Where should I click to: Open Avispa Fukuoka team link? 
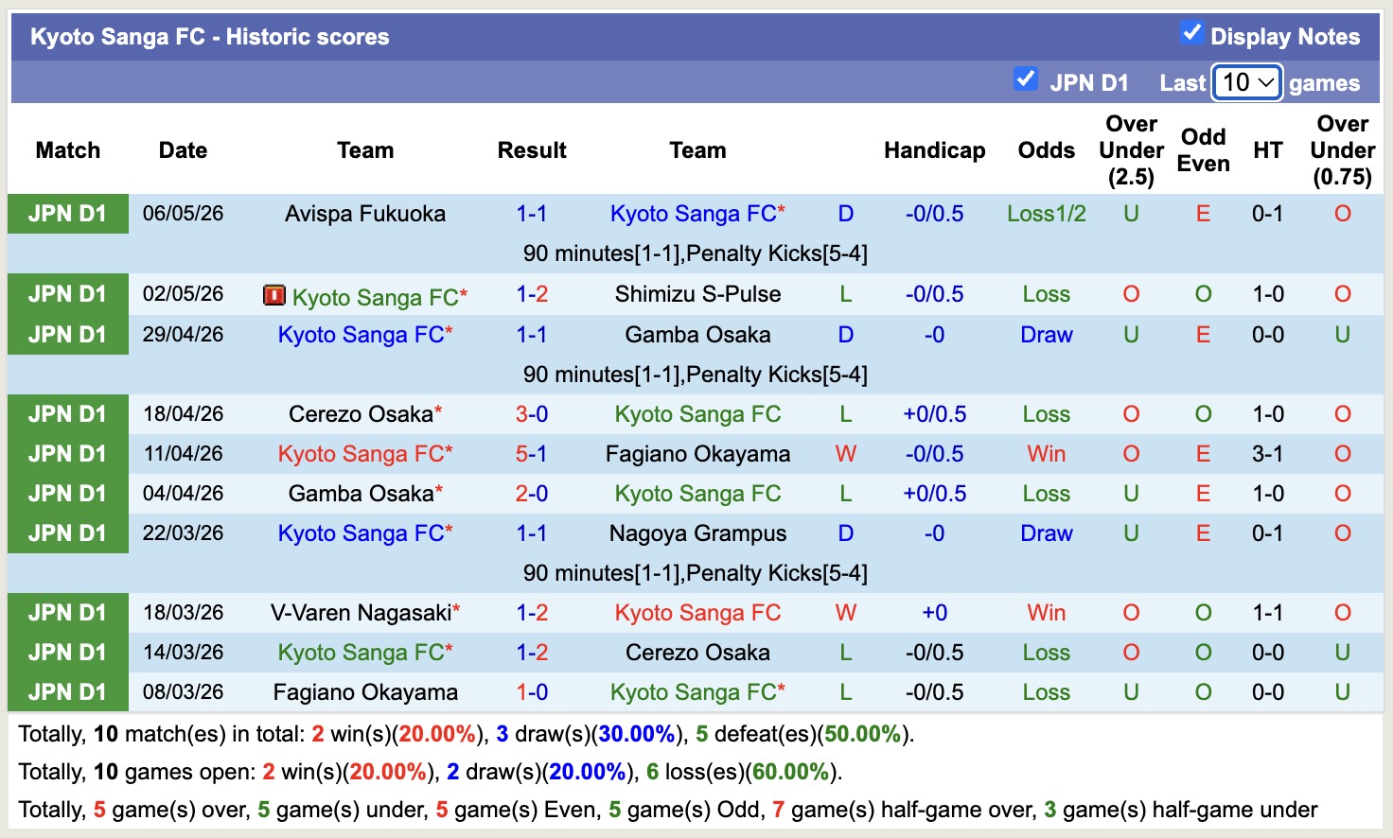[365, 214]
